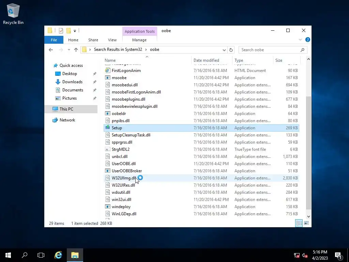Select Quick access in navigation pane
Image resolution: width=349 pixels, height=262 pixels.
pyautogui.click(x=71, y=65)
